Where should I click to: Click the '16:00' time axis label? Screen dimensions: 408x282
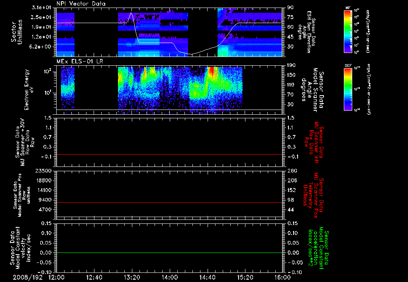coord(282,277)
